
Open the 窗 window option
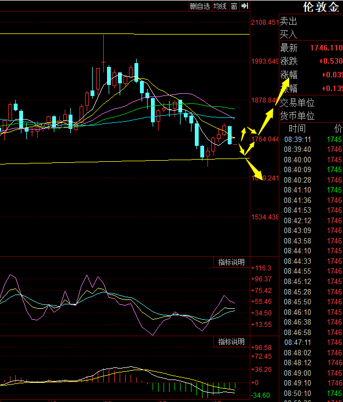click(234, 6)
